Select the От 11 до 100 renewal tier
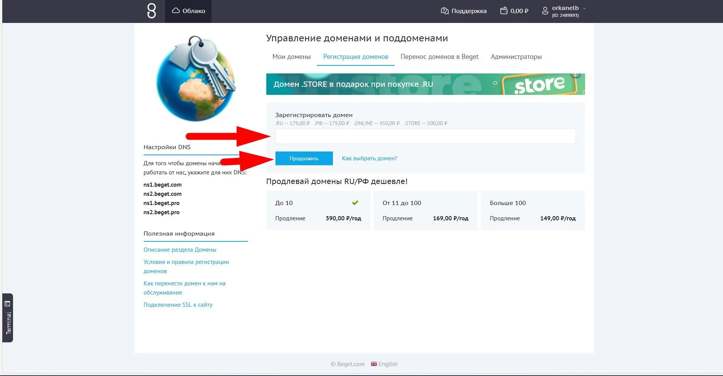Viewport: 723px width, 376px height. tap(425, 210)
